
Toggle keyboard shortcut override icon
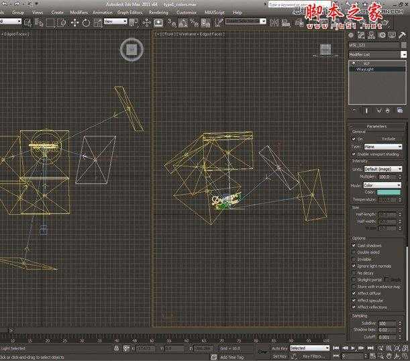(x=158, y=23)
